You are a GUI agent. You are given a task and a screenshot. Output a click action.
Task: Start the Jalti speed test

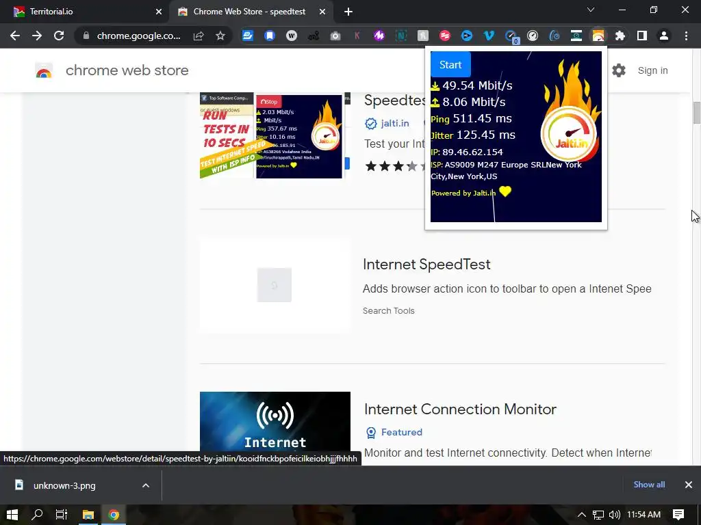click(x=450, y=65)
